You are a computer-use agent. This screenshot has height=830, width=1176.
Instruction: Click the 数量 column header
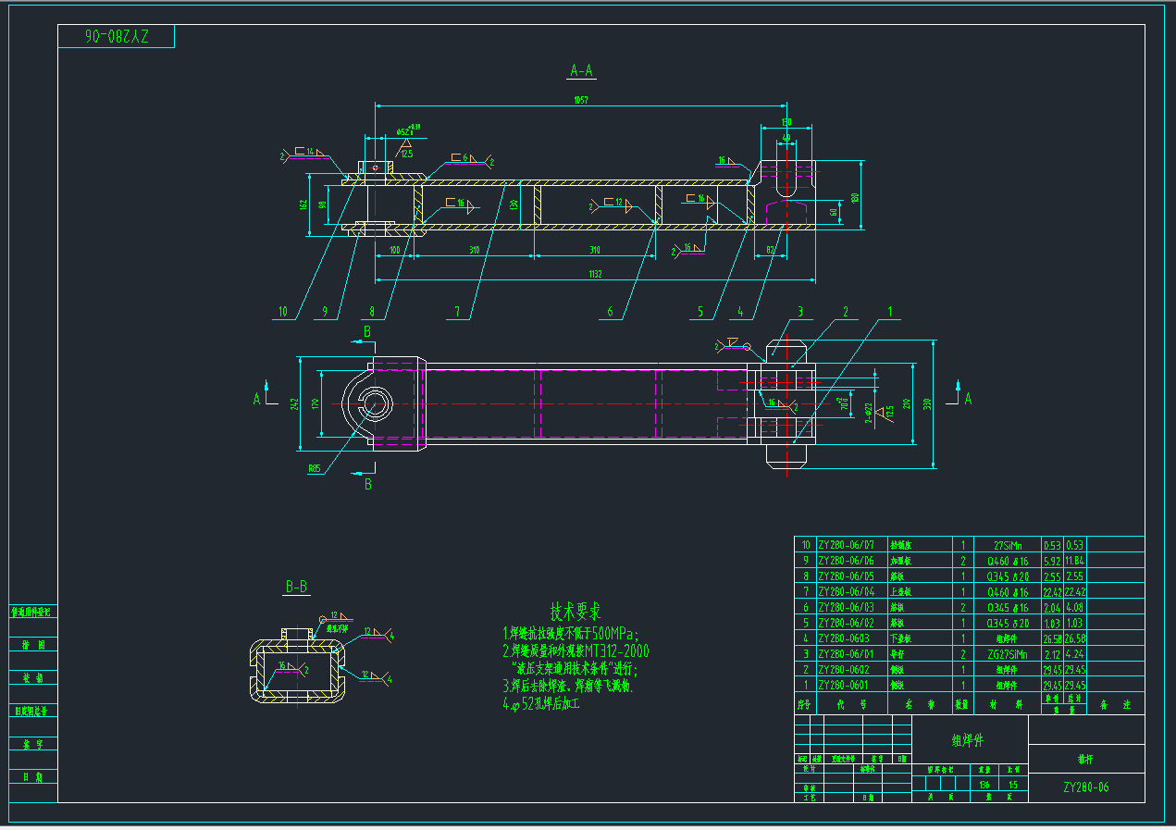click(963, 704)
